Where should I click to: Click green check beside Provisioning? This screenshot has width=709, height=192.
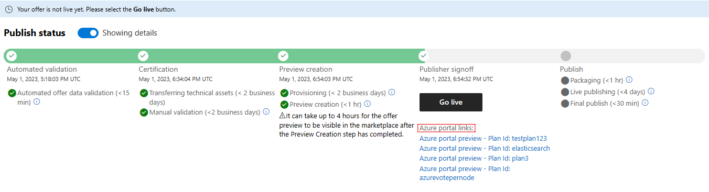[285, 93]
